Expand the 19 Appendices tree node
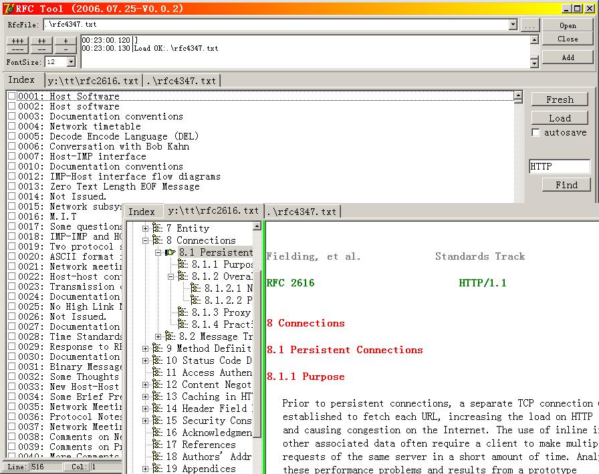This screenshot has width=599, height=474. coord(145,469)
